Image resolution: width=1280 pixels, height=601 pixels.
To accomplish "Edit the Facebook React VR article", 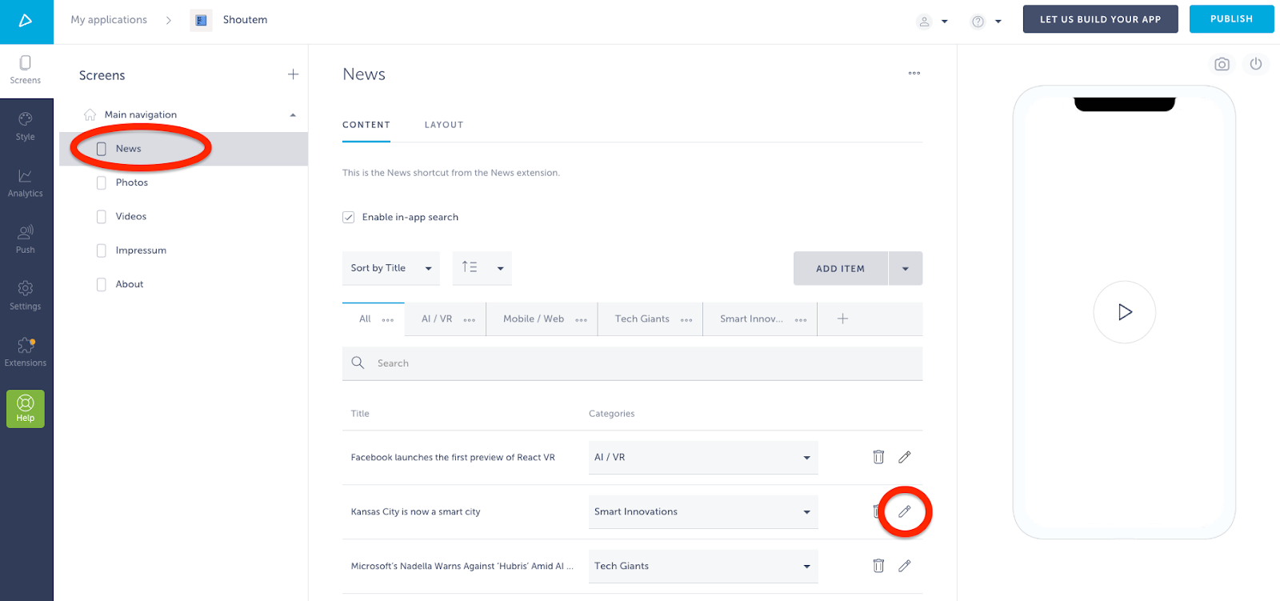I will pyautogui.click(x=905, y=457).
